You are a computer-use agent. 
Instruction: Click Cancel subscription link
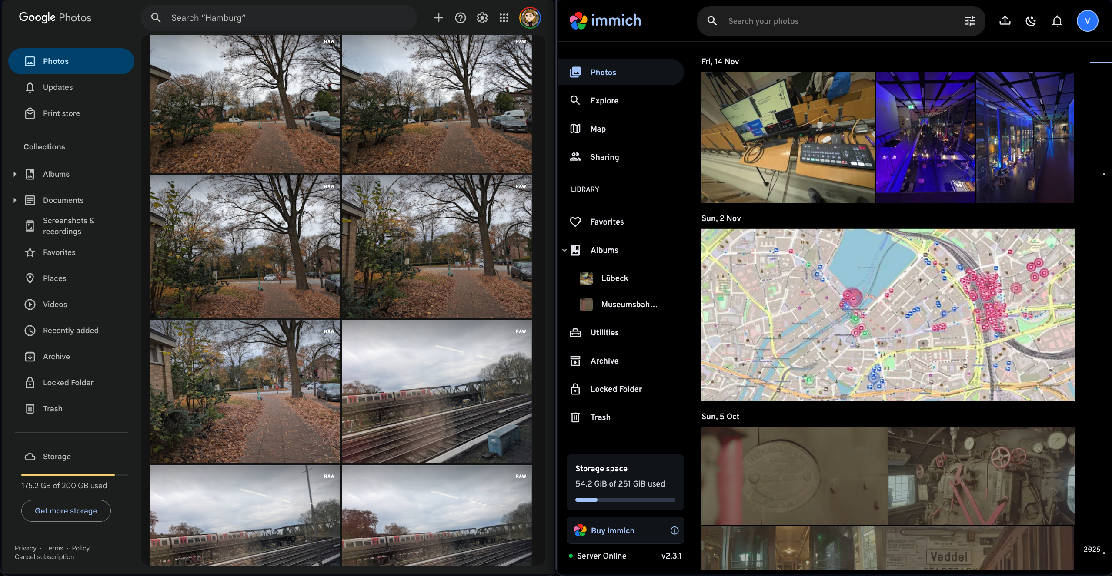(x=44, y=557)
